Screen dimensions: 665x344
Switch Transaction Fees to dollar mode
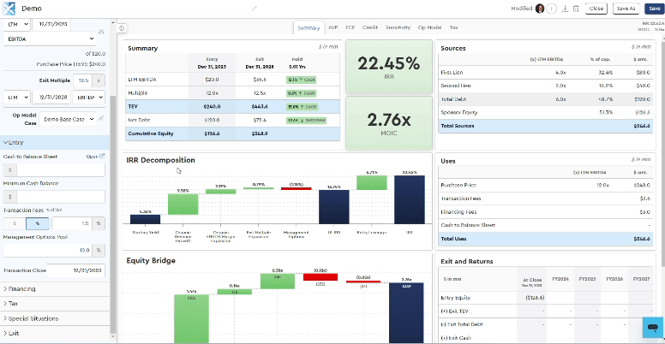click(14, 223)
